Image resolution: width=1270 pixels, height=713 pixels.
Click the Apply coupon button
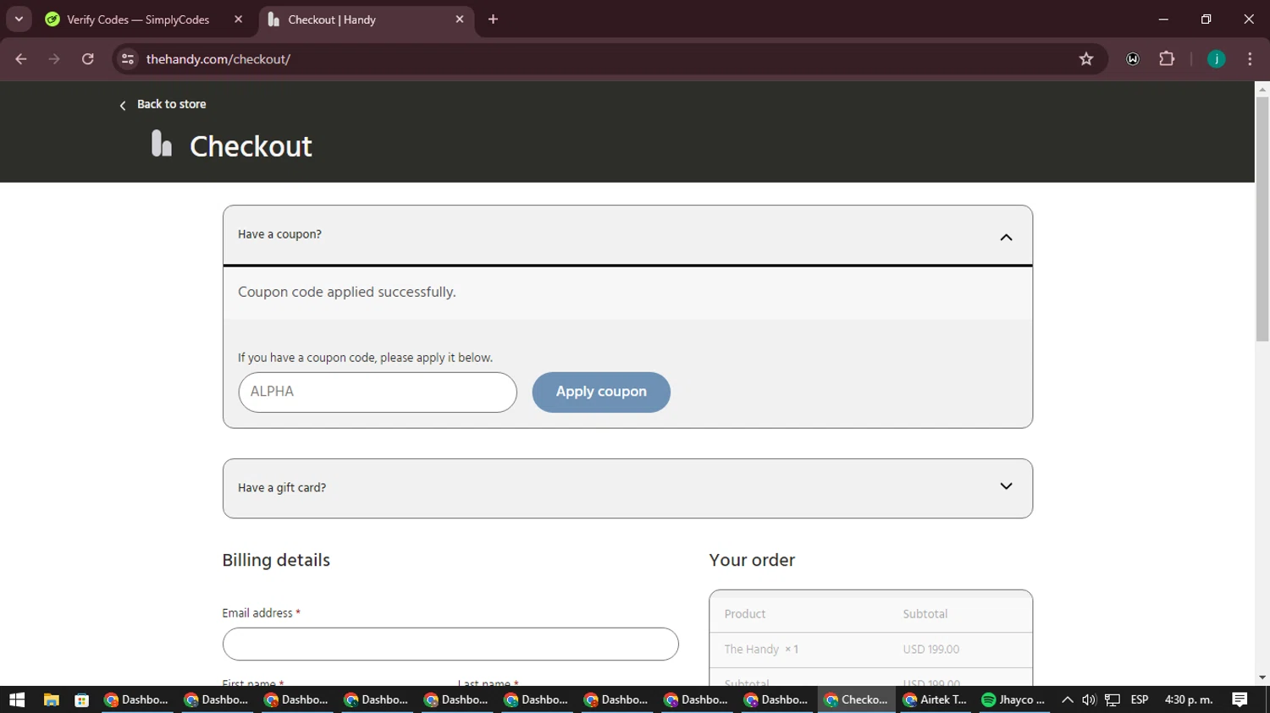[601, 392]
